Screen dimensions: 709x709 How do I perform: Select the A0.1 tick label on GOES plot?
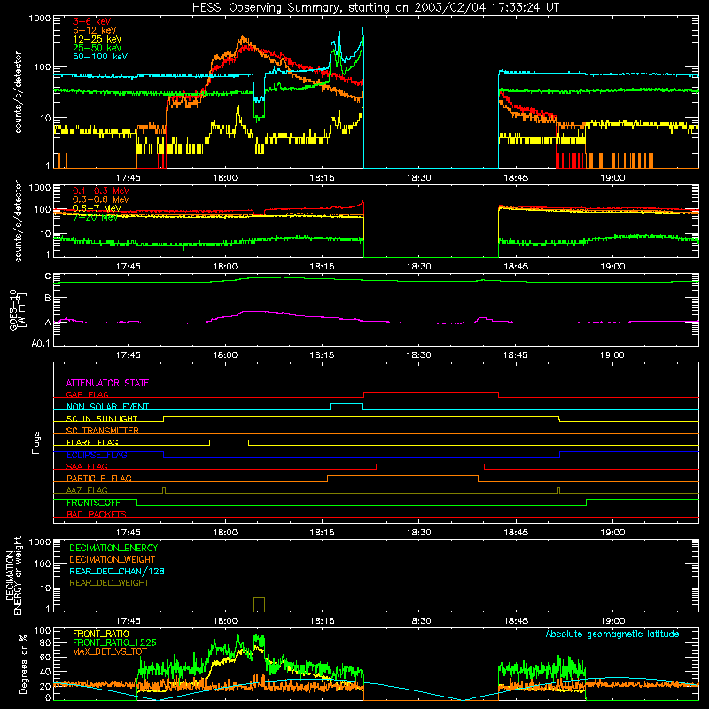click(x=41, y=343)
